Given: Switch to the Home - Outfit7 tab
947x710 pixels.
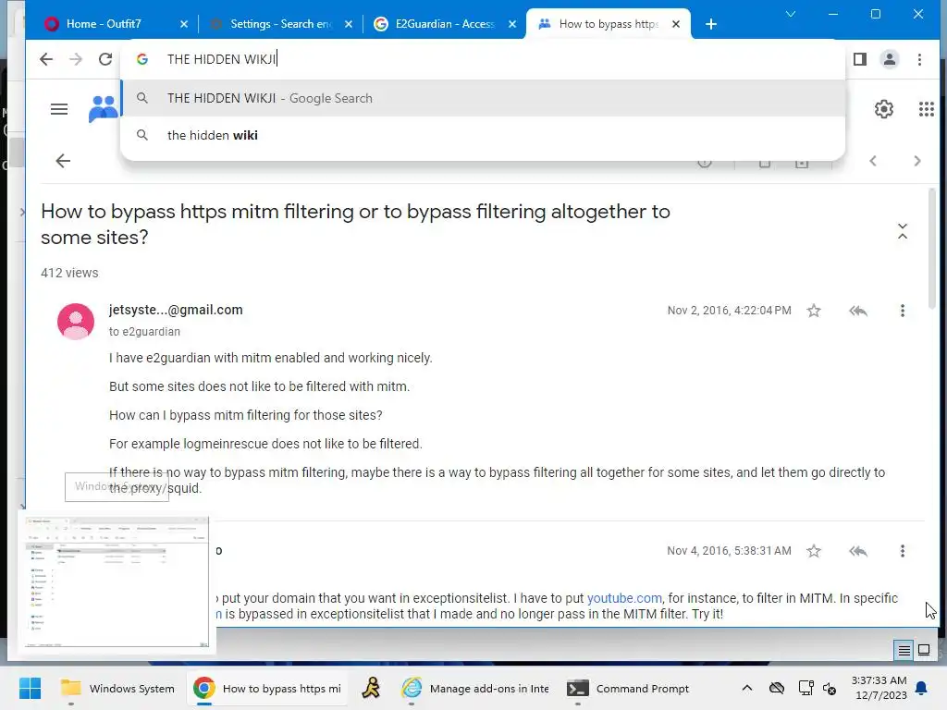Looking at the screenshot, I should [x=104, y=24].
